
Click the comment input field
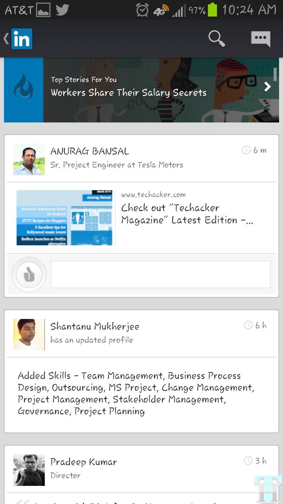pos(160,274)
